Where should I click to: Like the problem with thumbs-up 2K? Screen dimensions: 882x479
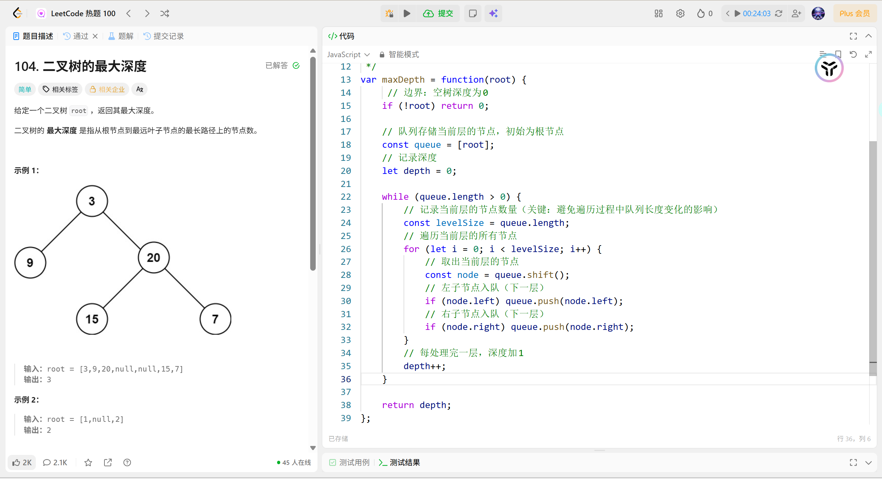pyautogui.click(x=22, y=462)
